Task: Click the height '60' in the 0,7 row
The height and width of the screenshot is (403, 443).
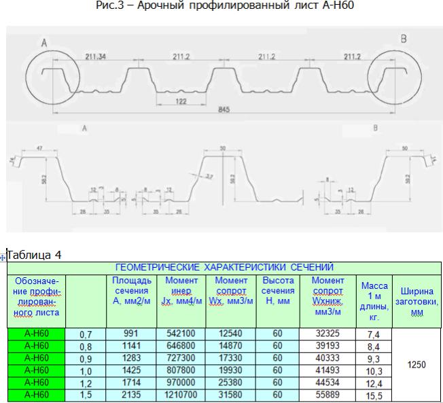Action: pos(278,334)
